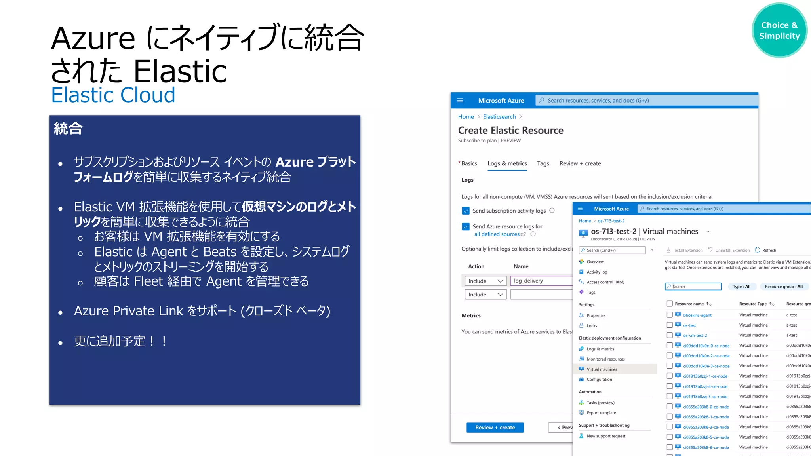Click blue Review + create button
The width and height of the screenshot is (811, 456).
coord(495,427)
